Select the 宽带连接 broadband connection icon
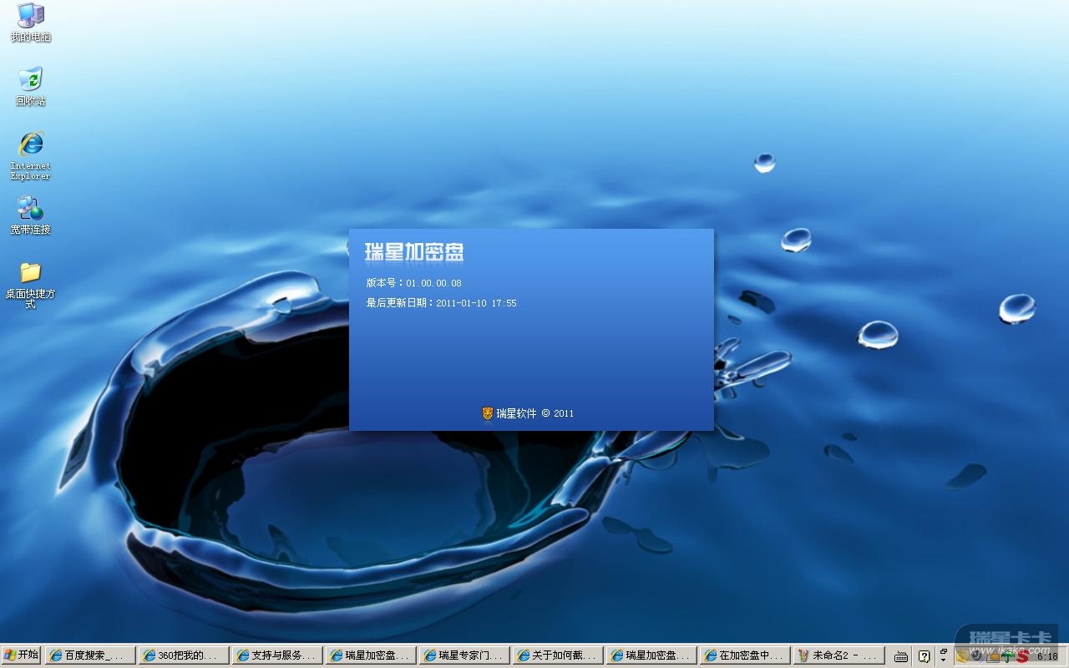Image resolution: width=1069 pixels, height=668 pixels. point(31,215)
